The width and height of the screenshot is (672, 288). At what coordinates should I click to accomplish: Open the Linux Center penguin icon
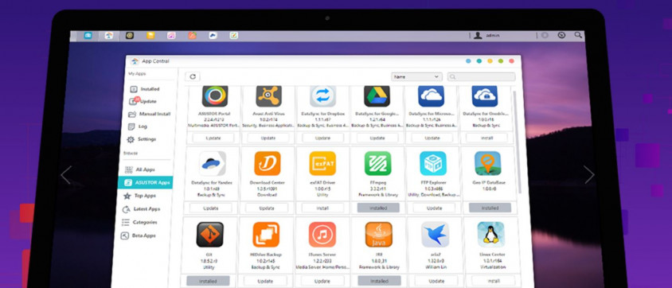point(491,235)
